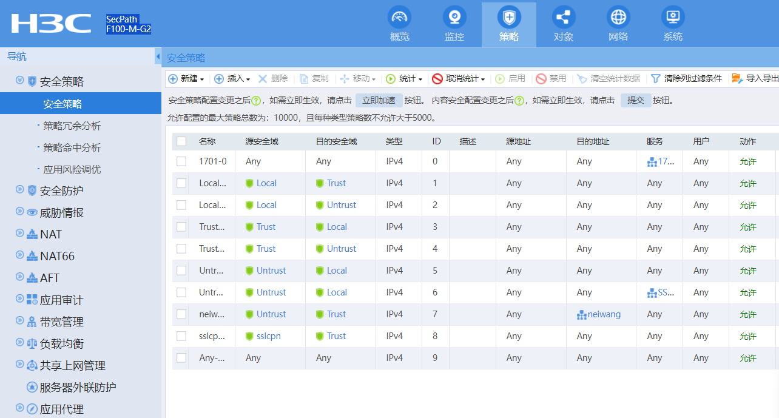This screenshot has height=418, width=779.
Task: Select the checkbox for policy ID 7
Action: (x=181, y=314)
